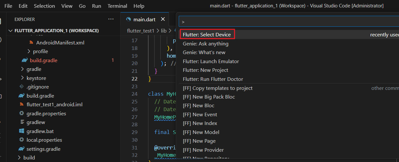Expand the profile folder
Screen dimensions: 399x162
[x=29, y=52]
